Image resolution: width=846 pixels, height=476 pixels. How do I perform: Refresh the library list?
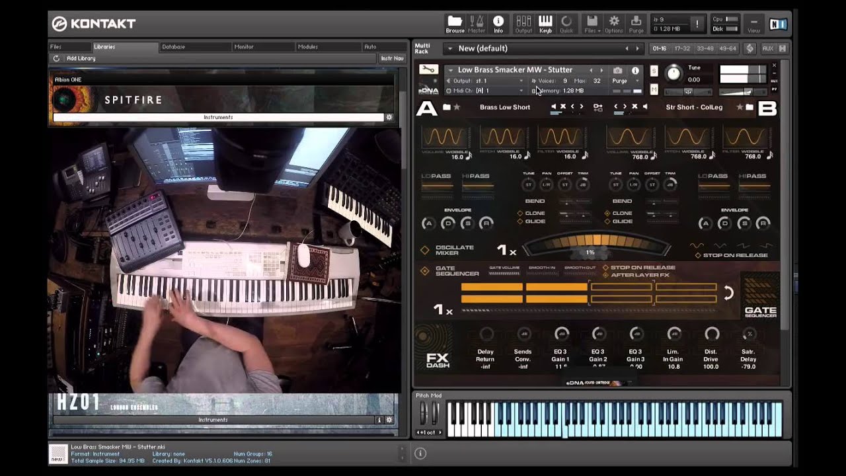[x=56, y=58]
